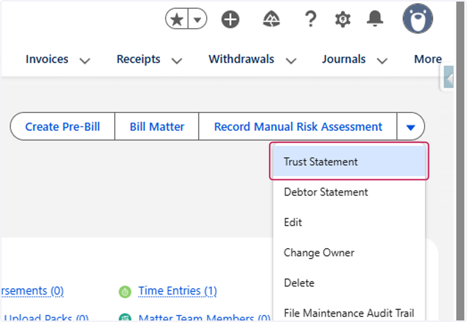The width and height of the screenshot is (467, 322).
Task: Click the Time Entries green icon
Action: [x=125, y=291]
